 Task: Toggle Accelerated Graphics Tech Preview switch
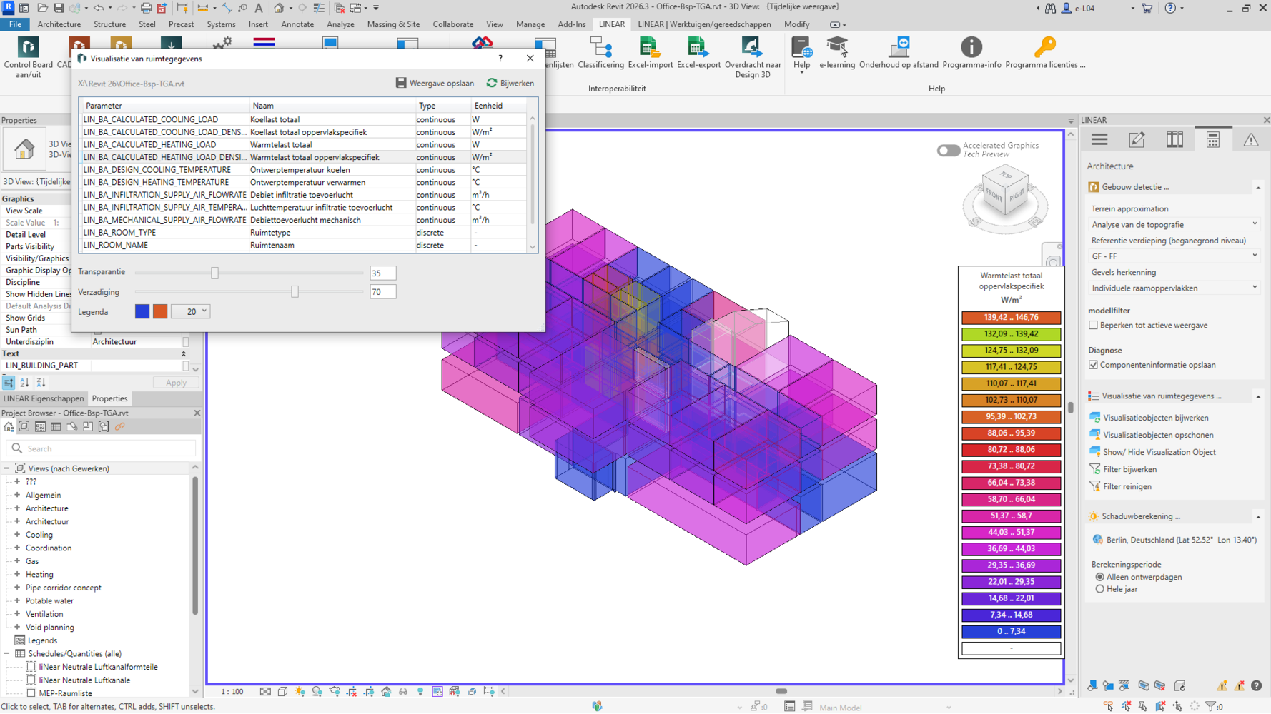click(948, 150)
